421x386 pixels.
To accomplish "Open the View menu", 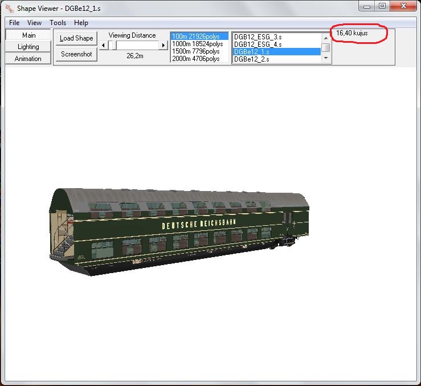I will pyautogui.click(x=34, y=23).
